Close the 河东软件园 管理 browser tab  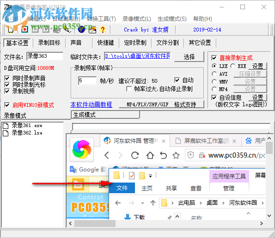click(x=164, y=141)
